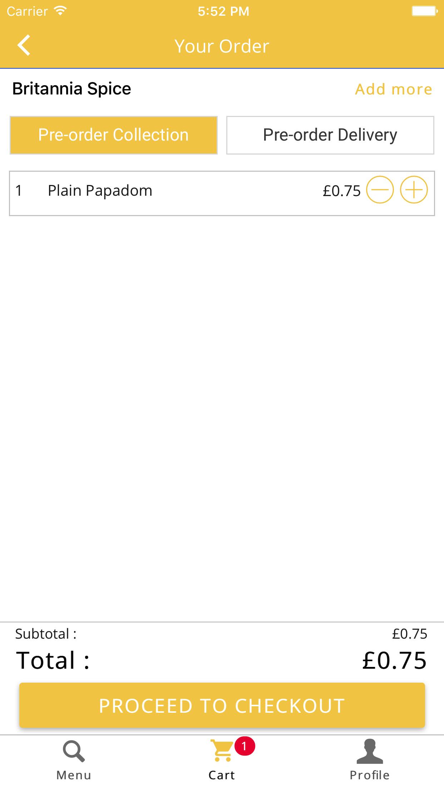Decrease Plain Papadom quantity with minus icon
The image size is (444, 790).
tap(380, 190)
